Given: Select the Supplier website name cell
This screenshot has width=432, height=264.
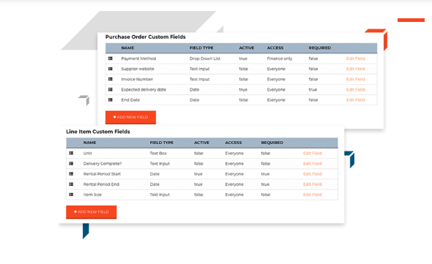Looking at the screenshot, I should point(138,69).
